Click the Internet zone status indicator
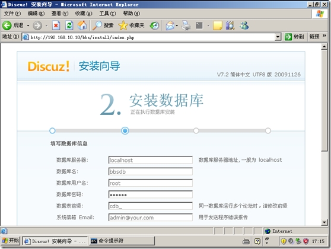This screenshot has height=249, width=331. pyautogui.click(x=279, y=231)
